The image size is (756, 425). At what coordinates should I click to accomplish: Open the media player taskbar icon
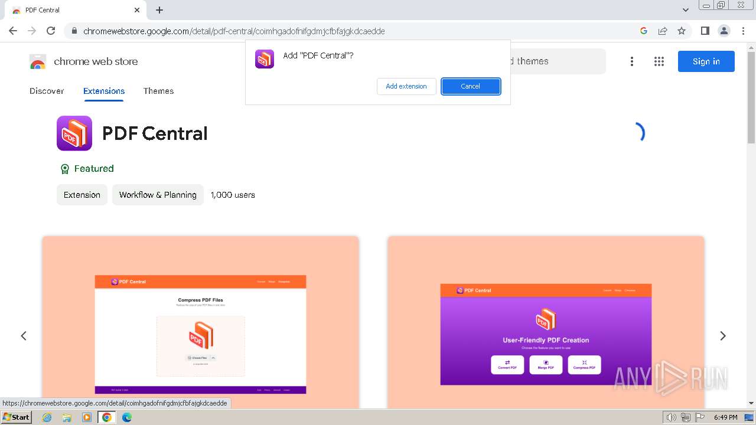coord(87,417)
